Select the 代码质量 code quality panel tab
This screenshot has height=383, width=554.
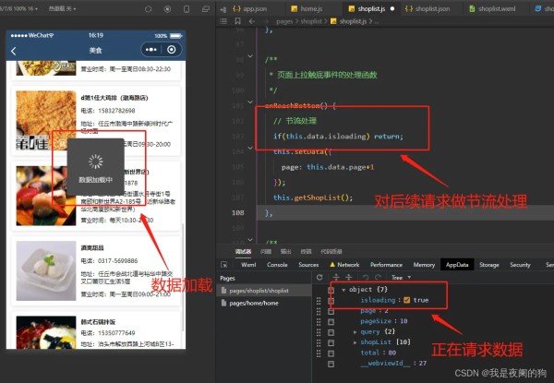point(331,251)
